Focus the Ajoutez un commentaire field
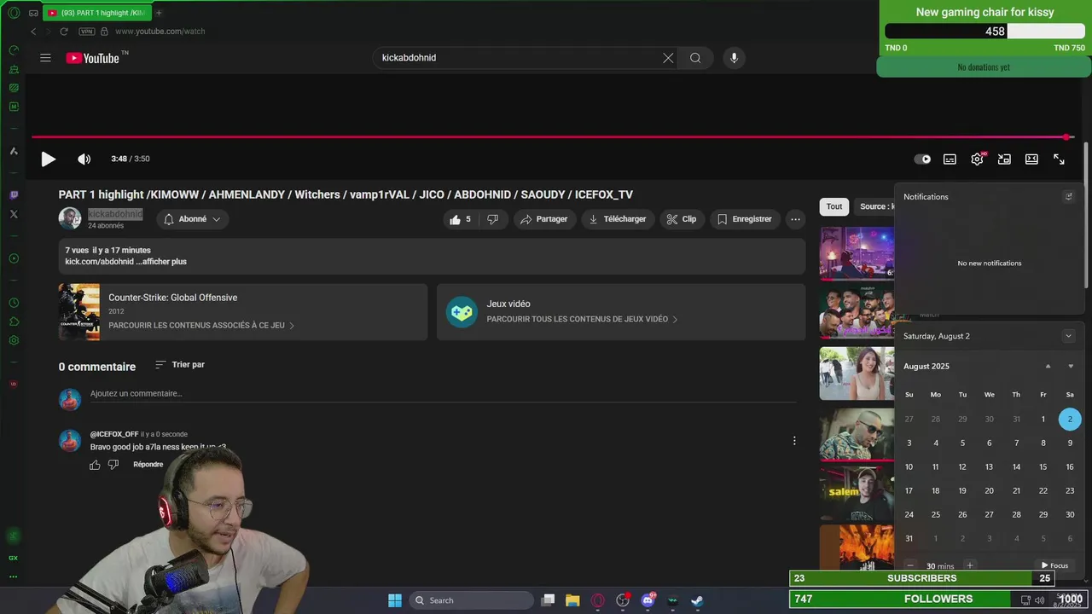This screenshot has width=1092, height=614. point(443,394)
